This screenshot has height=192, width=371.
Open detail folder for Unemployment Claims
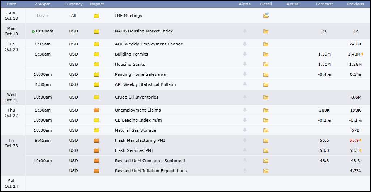pyautogui.click(x=266, y=110)
